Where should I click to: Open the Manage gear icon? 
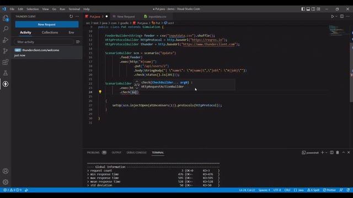pyautogui.click(x=6, y=182)
